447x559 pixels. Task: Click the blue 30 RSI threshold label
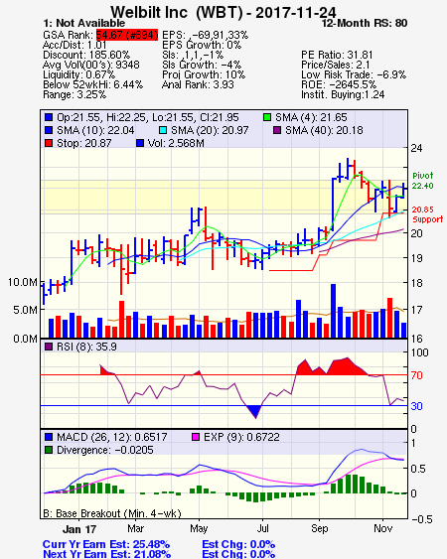coord(417,406)
